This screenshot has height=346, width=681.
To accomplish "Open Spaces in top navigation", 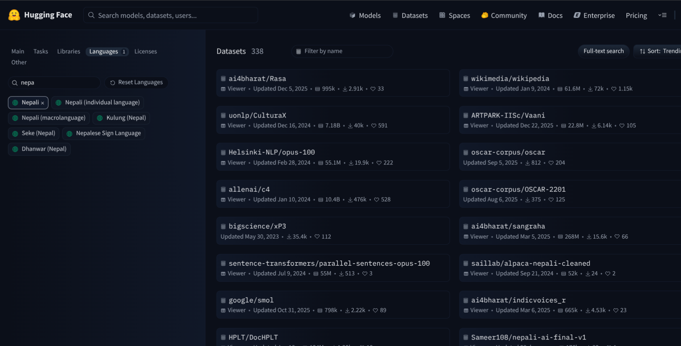I will [x=455, y=15].
